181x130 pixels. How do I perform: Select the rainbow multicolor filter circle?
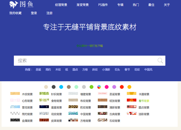coord(99,87)
